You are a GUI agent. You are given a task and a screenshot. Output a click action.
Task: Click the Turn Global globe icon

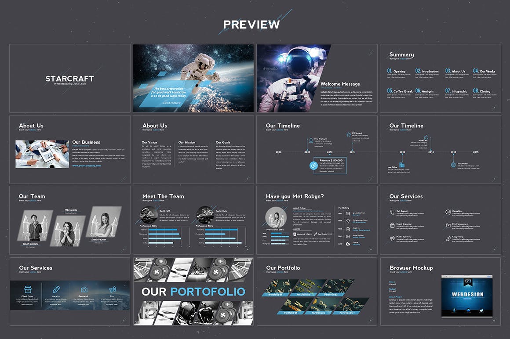(x=453, y=165)
